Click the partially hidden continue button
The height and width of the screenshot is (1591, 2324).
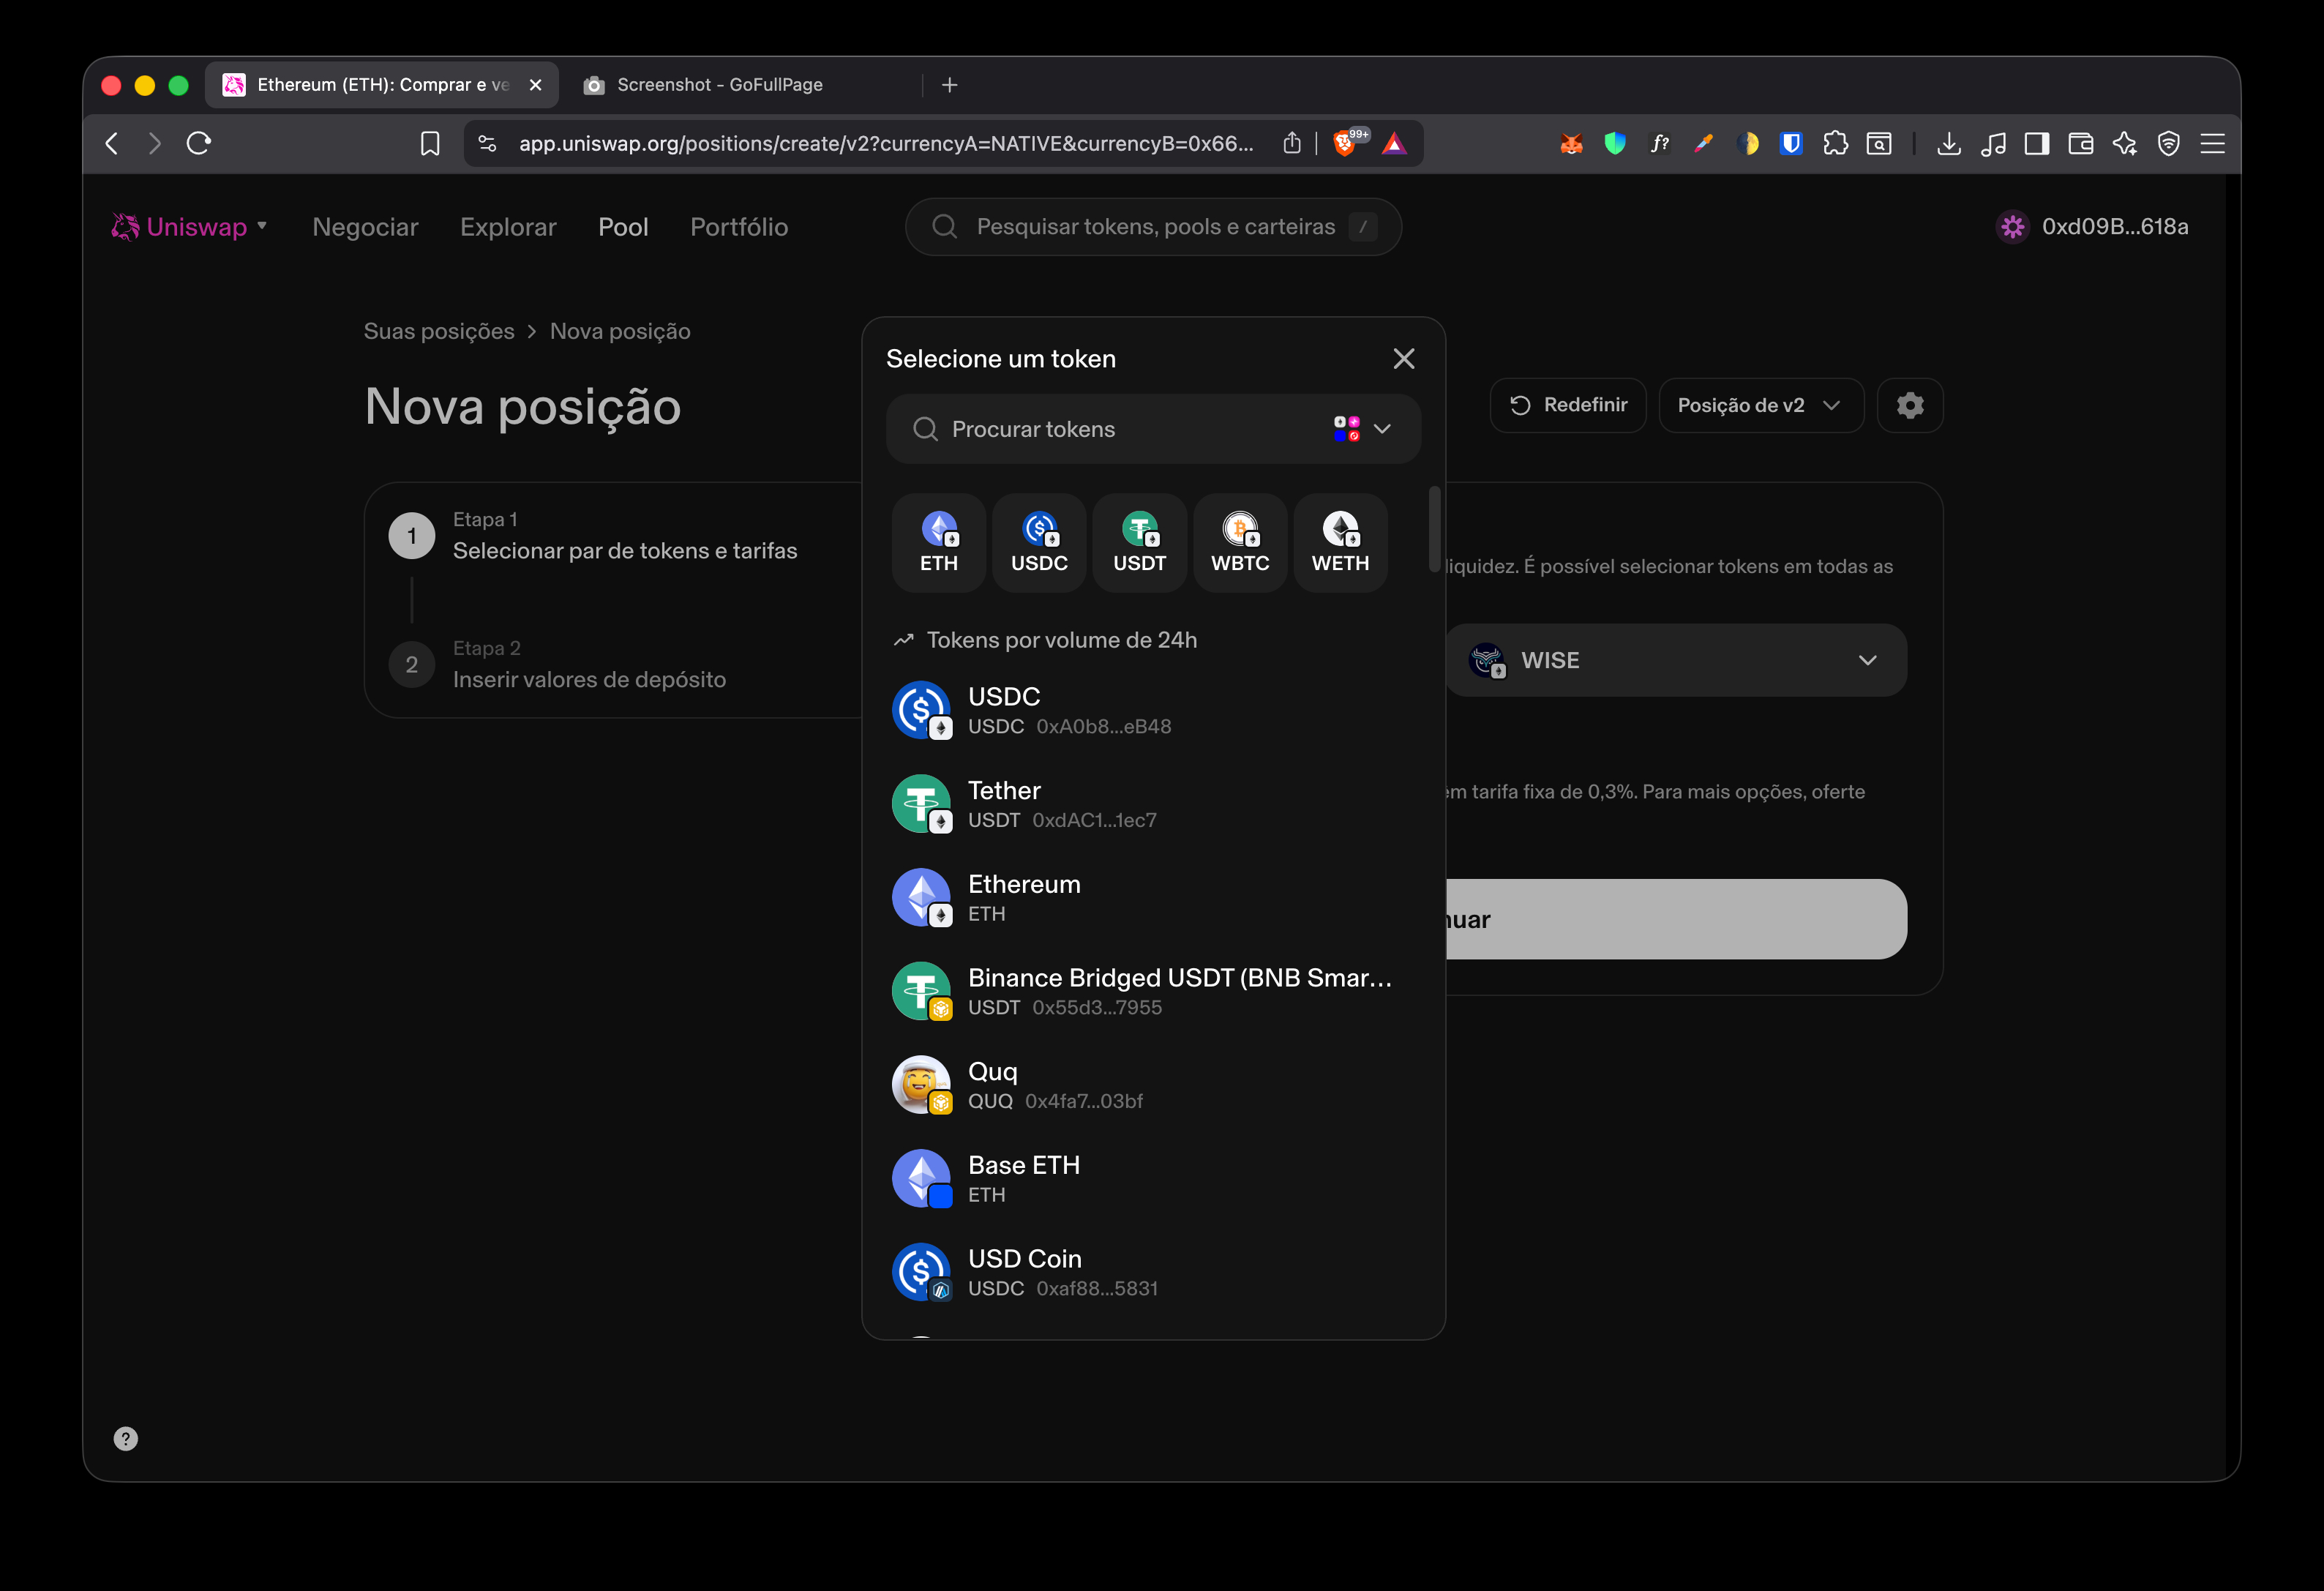click(x=1676, y=919)
